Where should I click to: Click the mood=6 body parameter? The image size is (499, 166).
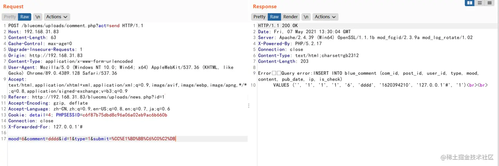point(16,139)
